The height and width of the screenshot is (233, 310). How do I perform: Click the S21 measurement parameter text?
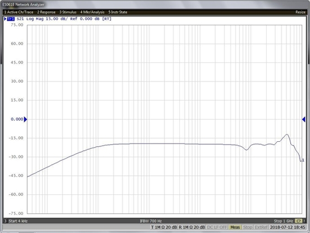coord(20,19)
